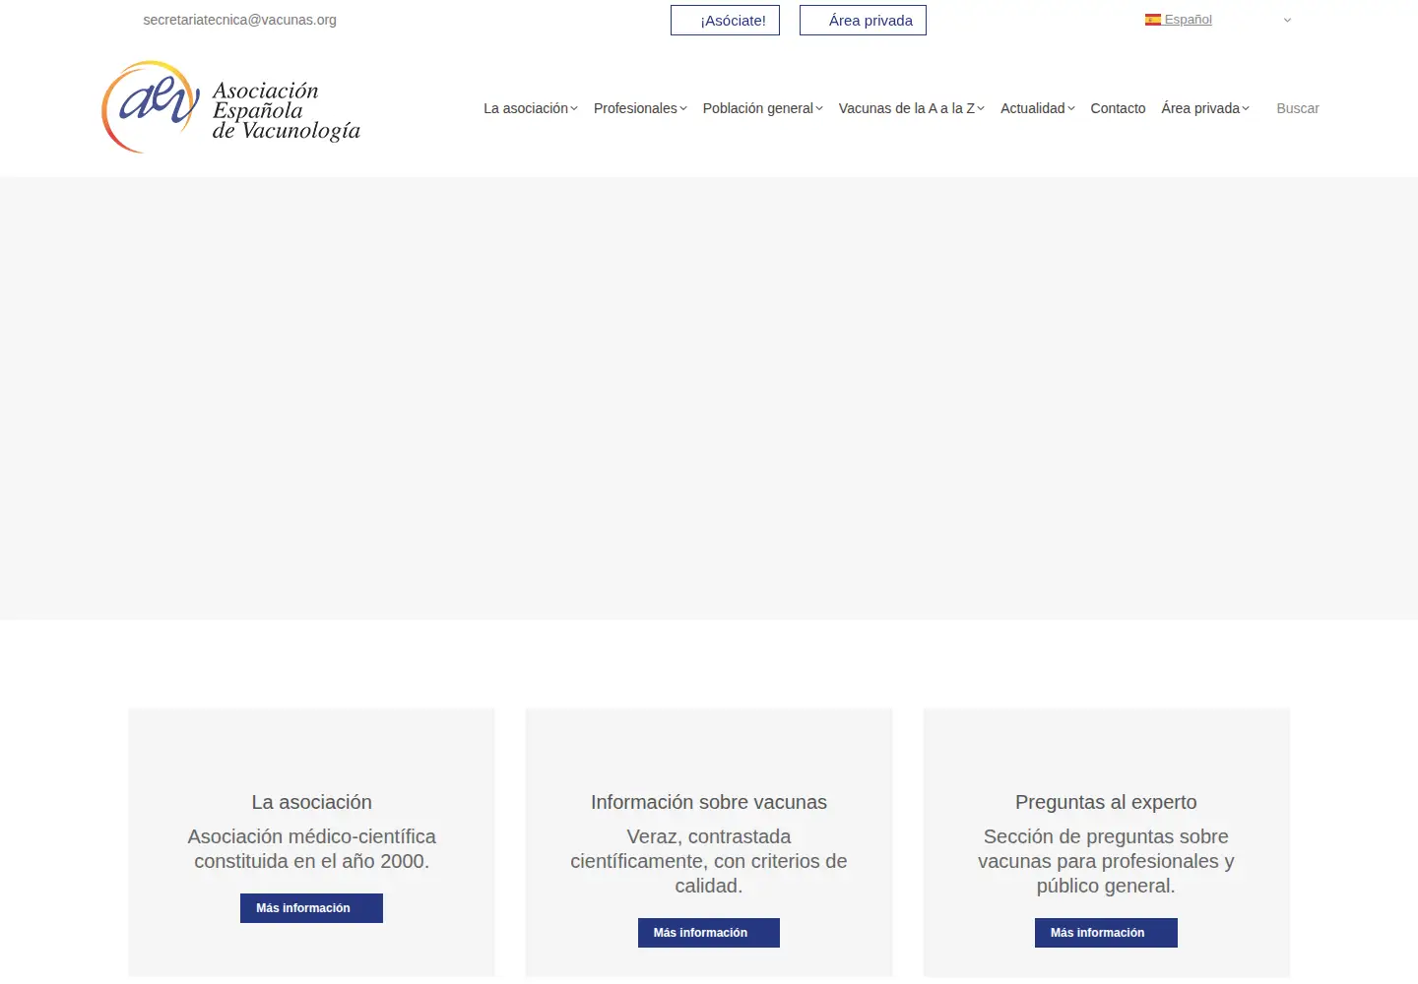Expand Área privada nav menu item
The height and width of the screenshot is (984, 1418).
coord(1205,108)
